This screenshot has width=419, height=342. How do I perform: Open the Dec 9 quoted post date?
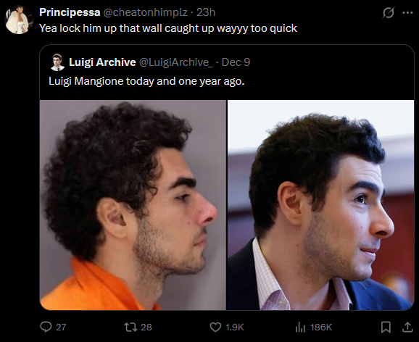[236, 62]
